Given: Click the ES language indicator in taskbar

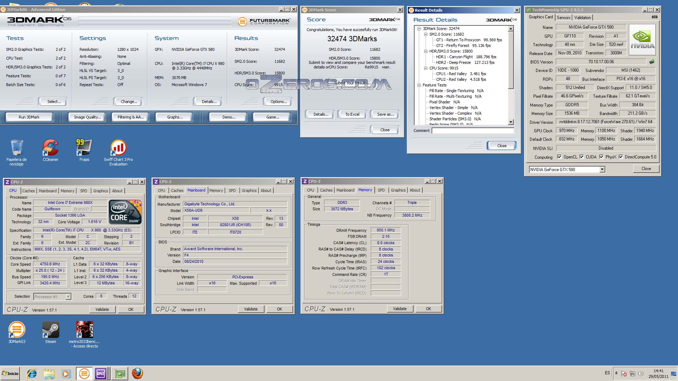Looking at the screenshot, I should coord(607,373).
